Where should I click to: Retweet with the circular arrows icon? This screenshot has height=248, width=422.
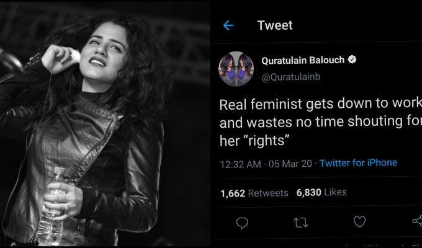coord(301,222)
